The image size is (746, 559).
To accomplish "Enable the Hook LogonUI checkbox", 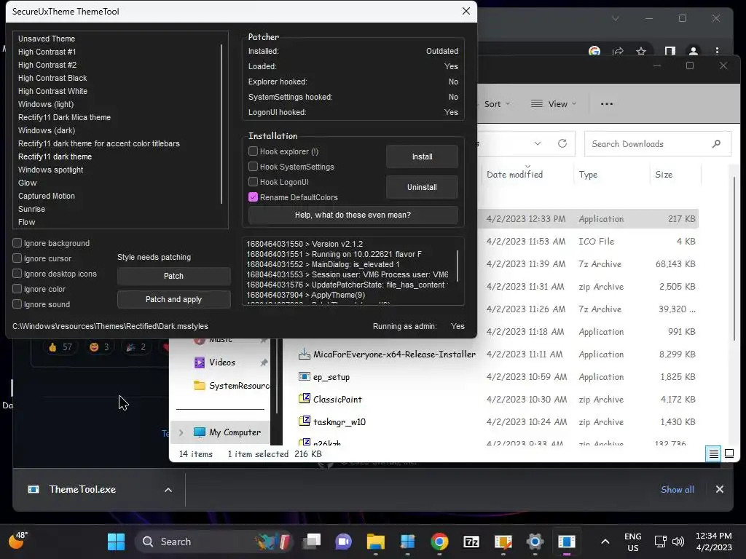I will pyautogui.click(x=253, y=181).
